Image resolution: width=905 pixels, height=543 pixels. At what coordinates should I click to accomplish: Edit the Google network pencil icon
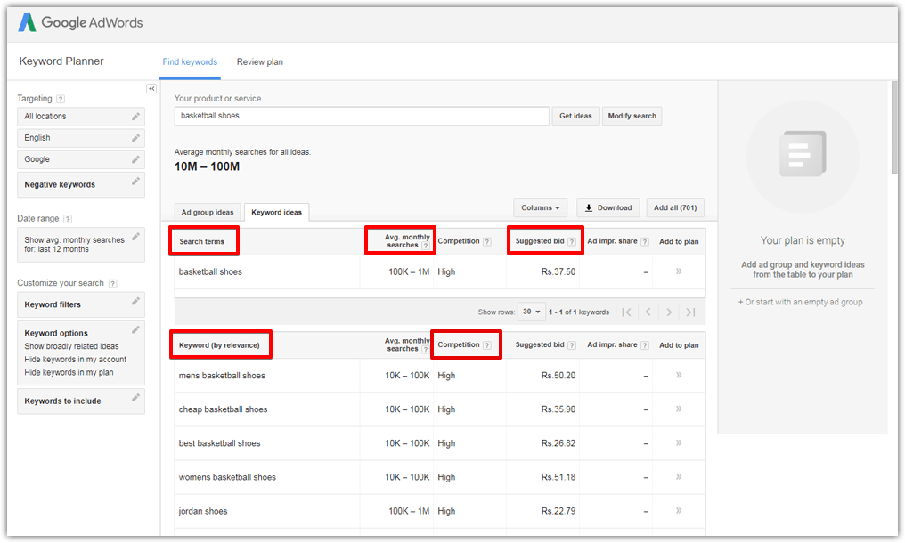pos(135,159)
